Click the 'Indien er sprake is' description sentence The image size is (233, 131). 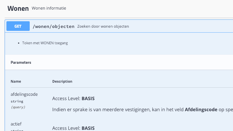142,110
